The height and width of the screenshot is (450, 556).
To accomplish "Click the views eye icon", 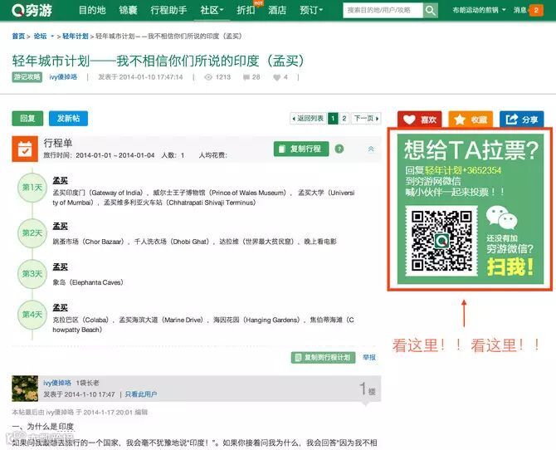I will tap(208, 77).
